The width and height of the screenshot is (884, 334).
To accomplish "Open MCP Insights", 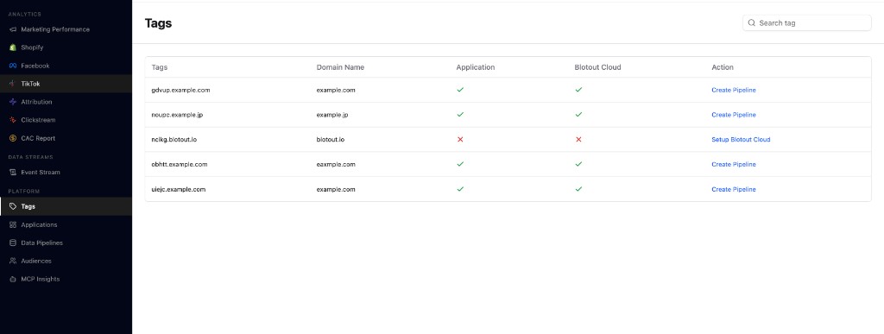I will [66, 279].
